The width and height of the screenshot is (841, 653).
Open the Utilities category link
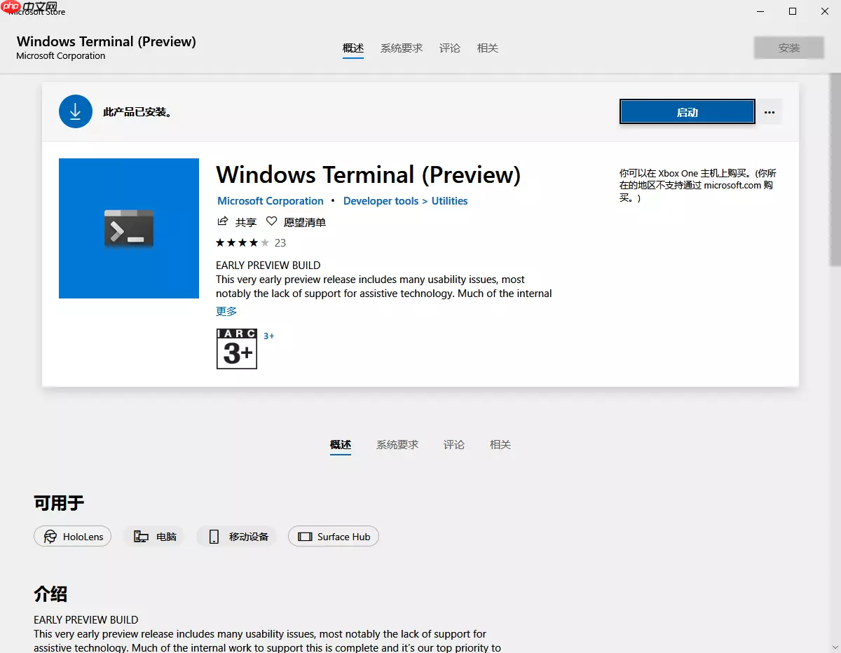click(x=449, y=200)
